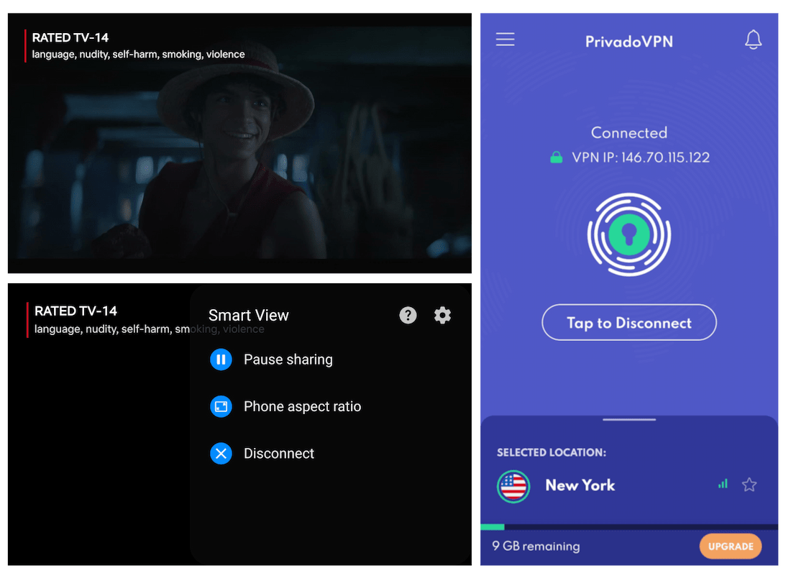The width and height of the screenshot is (791, 586).
Task: Open the PrivadoVPN hamburger menu
Action: (505, 40)
